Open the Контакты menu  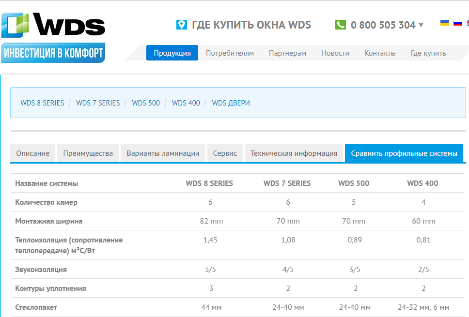[x=380, y=53]
